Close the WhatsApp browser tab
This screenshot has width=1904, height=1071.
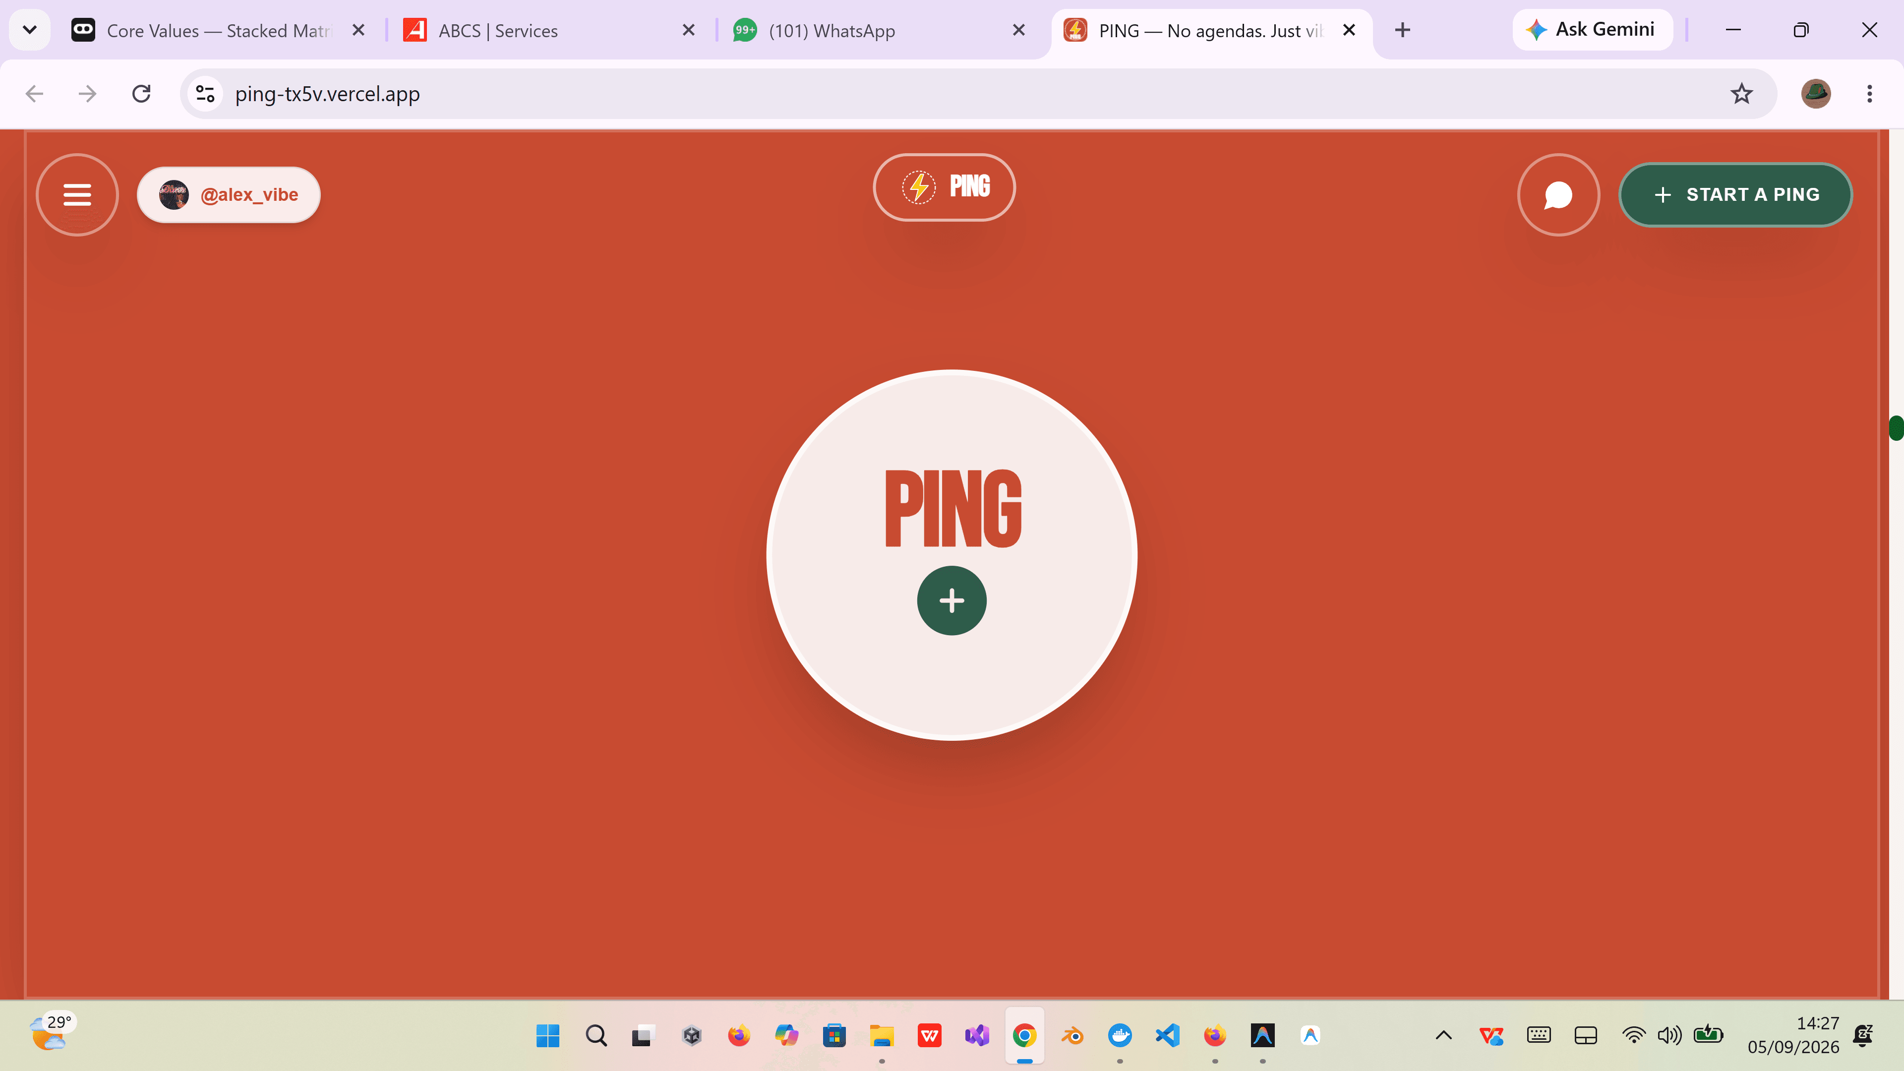(x=1018, y=30)
